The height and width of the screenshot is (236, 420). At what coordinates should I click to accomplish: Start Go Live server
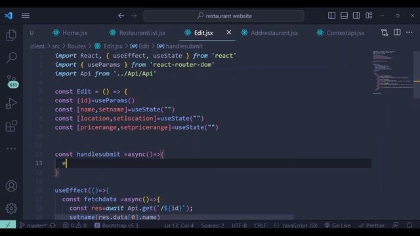[337, 226]
